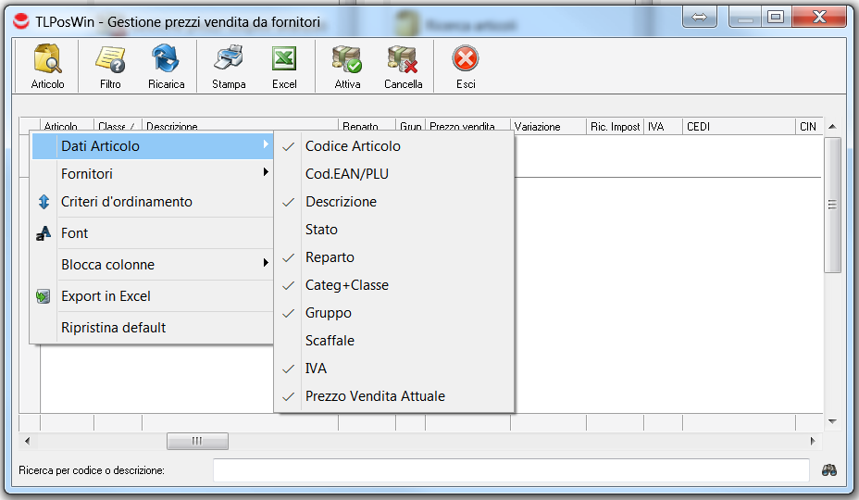Uncheck the IVA column option
Image resolution: width=859 pixels, height=500 pixels.
point(394,369)
